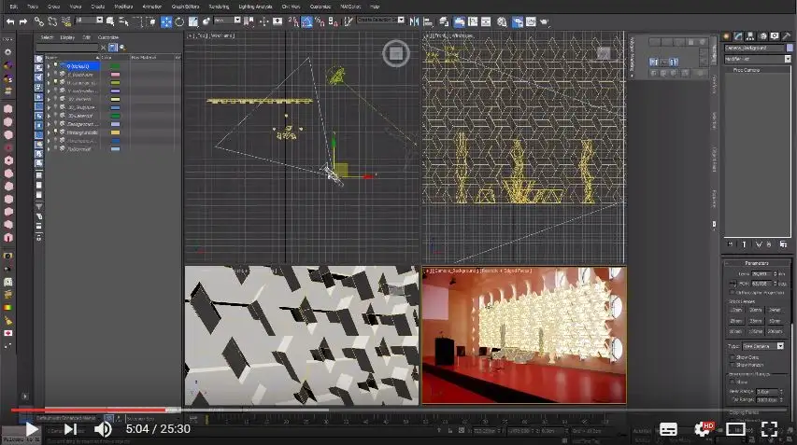Activate the Select and Move tool
Screen dimensions: 797x445
pos(166,21)
